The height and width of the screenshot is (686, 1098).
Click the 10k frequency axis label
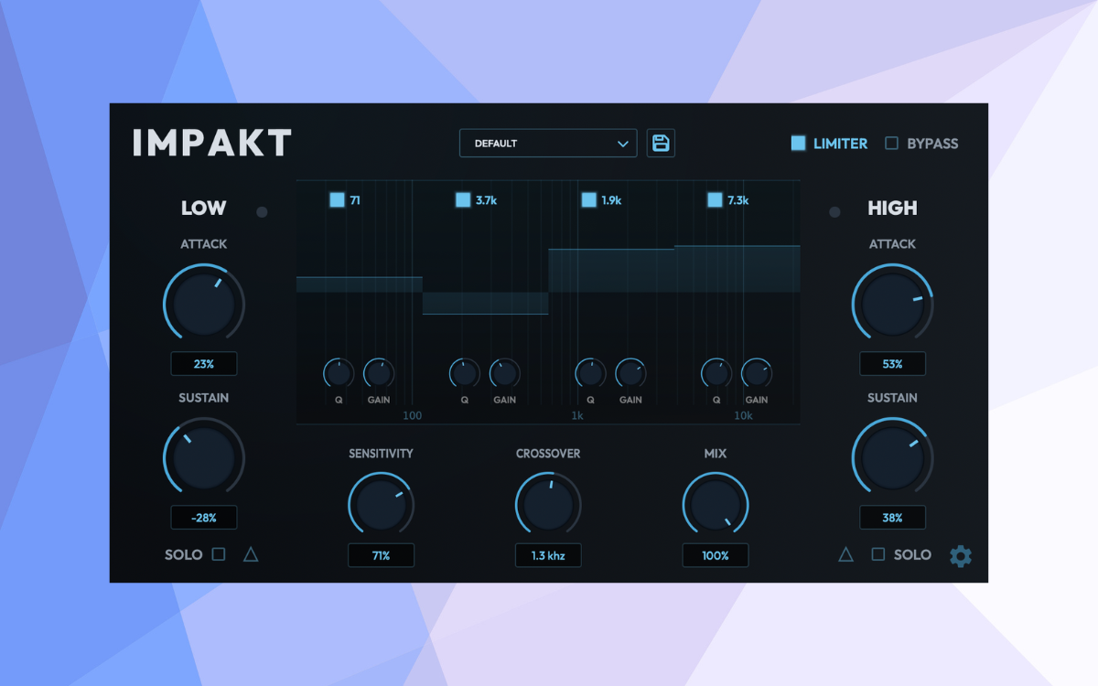click(744, 416)
